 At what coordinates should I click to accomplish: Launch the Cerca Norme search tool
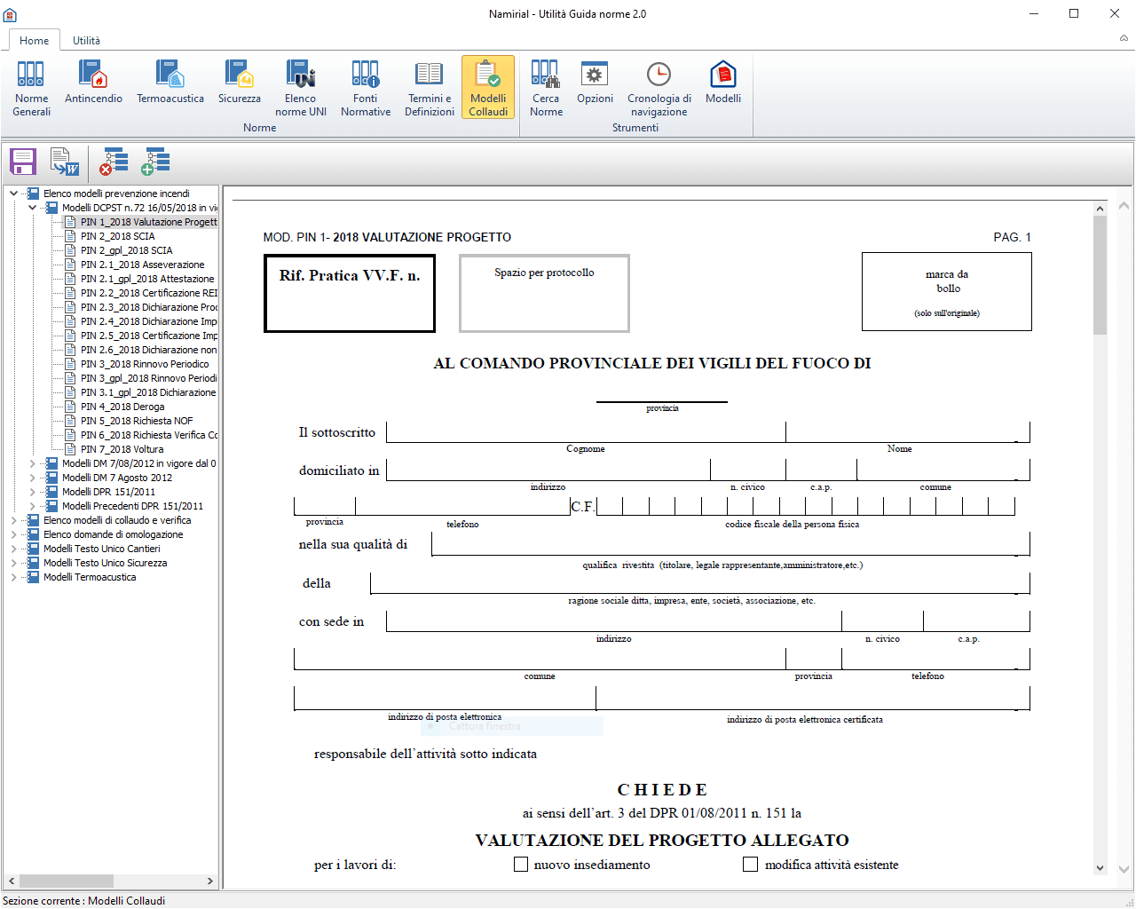[x=546, y=87]
